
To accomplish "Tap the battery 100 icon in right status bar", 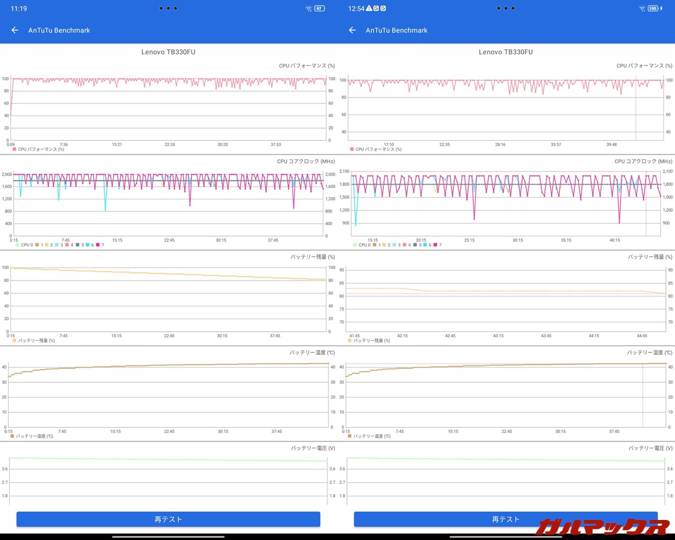I will point(653,8).
